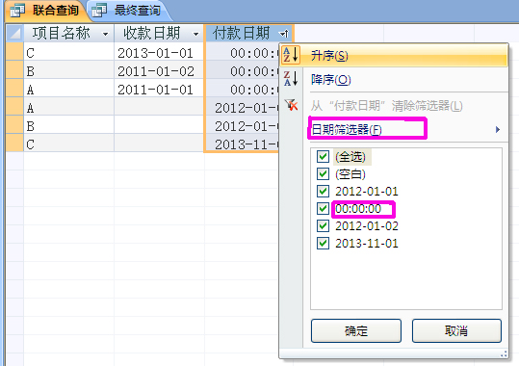Select the row selector for first record C
519x366 pixels.
pyautogui.click(x=14, y=52)
